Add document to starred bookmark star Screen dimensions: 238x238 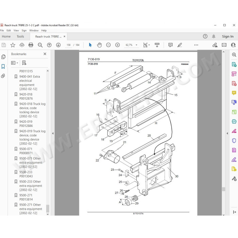click(x=13, y=45)
